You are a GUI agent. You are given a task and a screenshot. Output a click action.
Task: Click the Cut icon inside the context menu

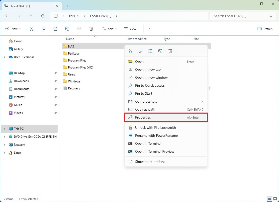click(x=130, y=51)
